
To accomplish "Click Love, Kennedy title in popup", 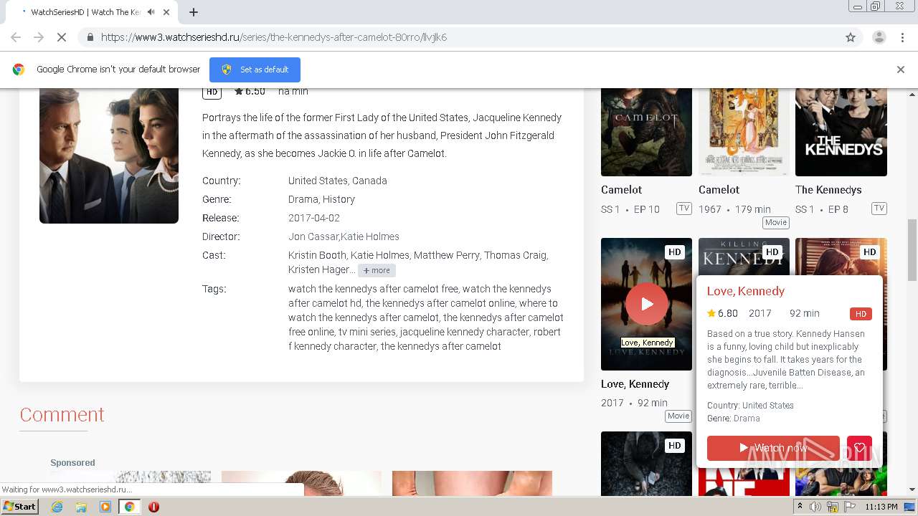I will (x=746, y=291).
